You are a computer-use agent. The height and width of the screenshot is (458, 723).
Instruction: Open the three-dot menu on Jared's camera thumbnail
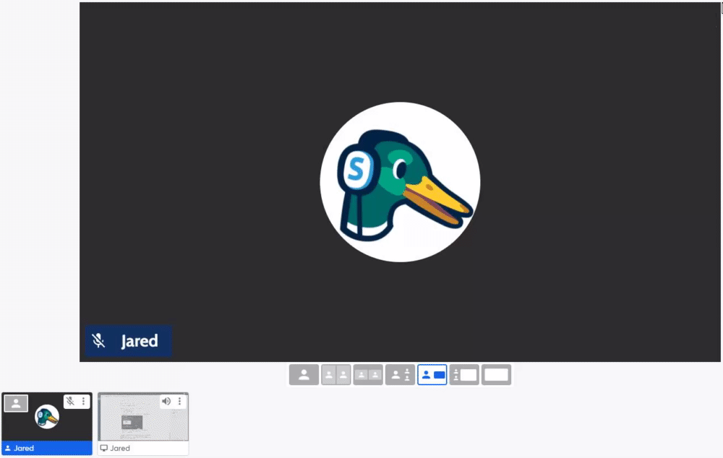tap(84, 402)
